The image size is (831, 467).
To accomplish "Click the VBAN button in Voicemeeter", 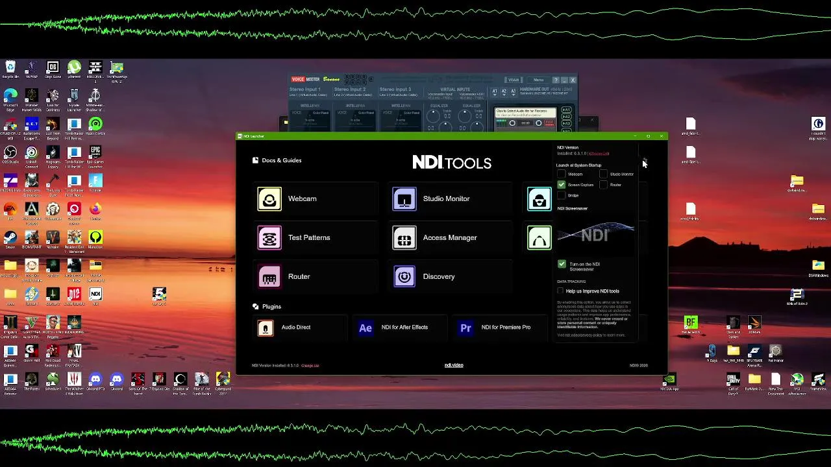I will [514, 80].
